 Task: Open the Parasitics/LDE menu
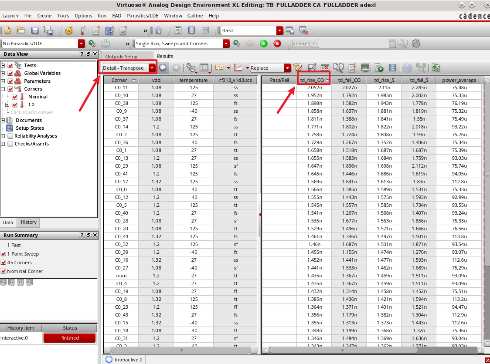pyautogui.click(x=143, y=16)
